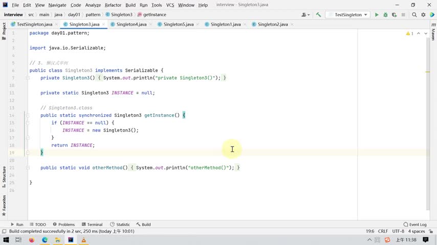Close the Singleton3.java tab
The height and width of the screenshot is (245, 437).
[x=103, y=24]
